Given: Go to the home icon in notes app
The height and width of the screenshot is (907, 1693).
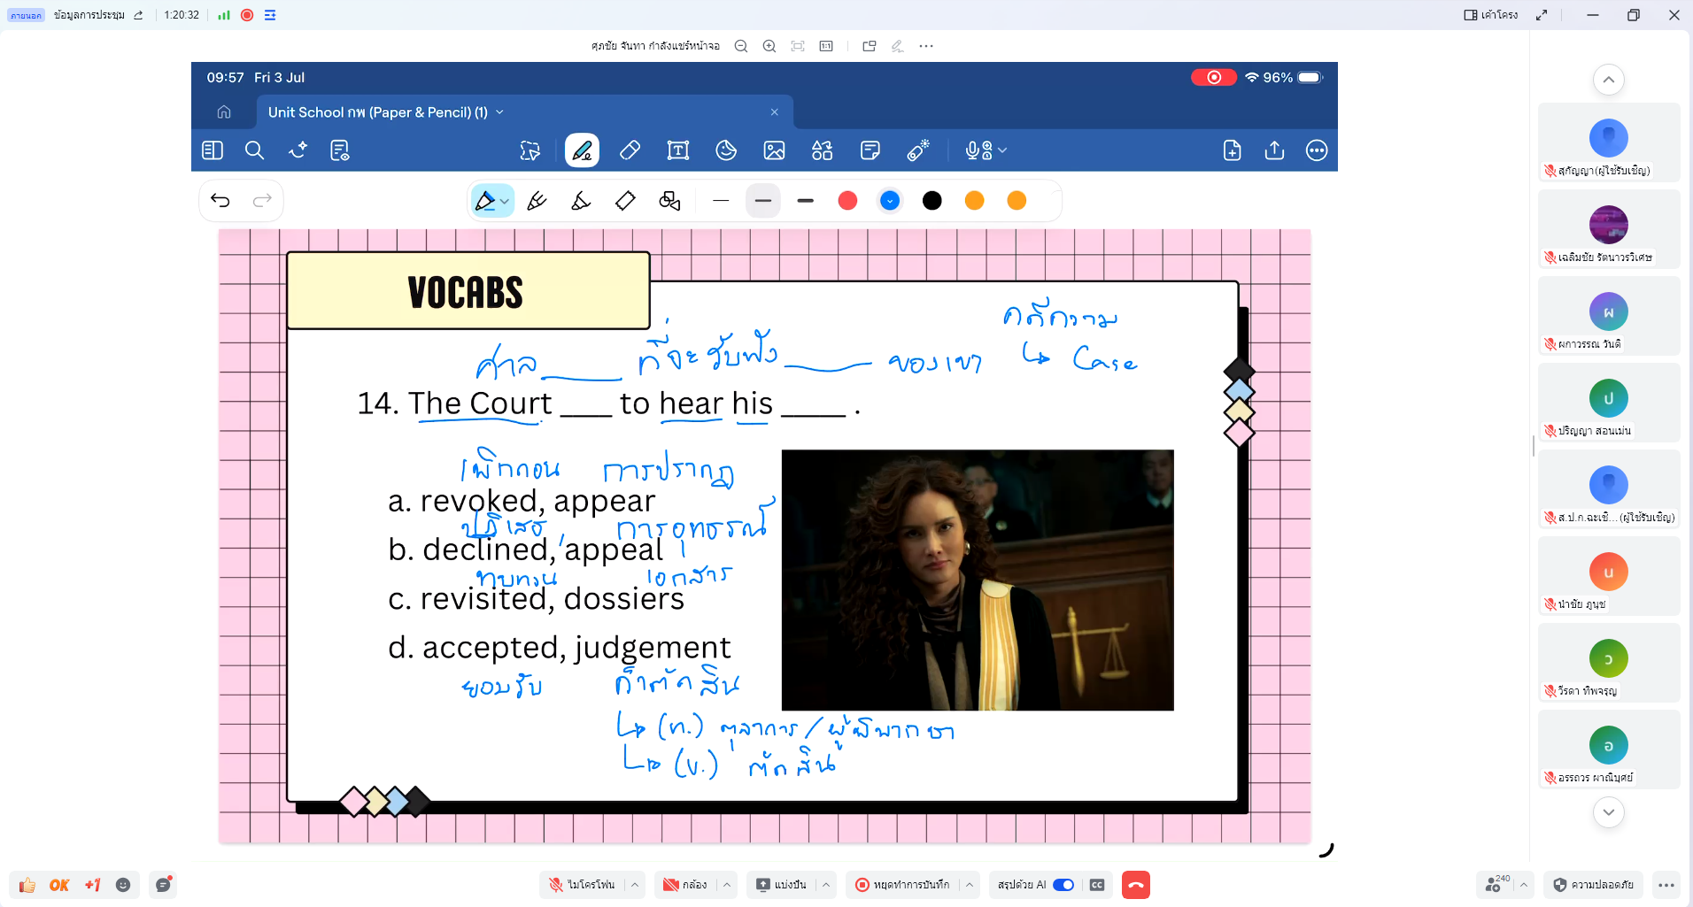Looking at the screenshot, I should [224, 112].
